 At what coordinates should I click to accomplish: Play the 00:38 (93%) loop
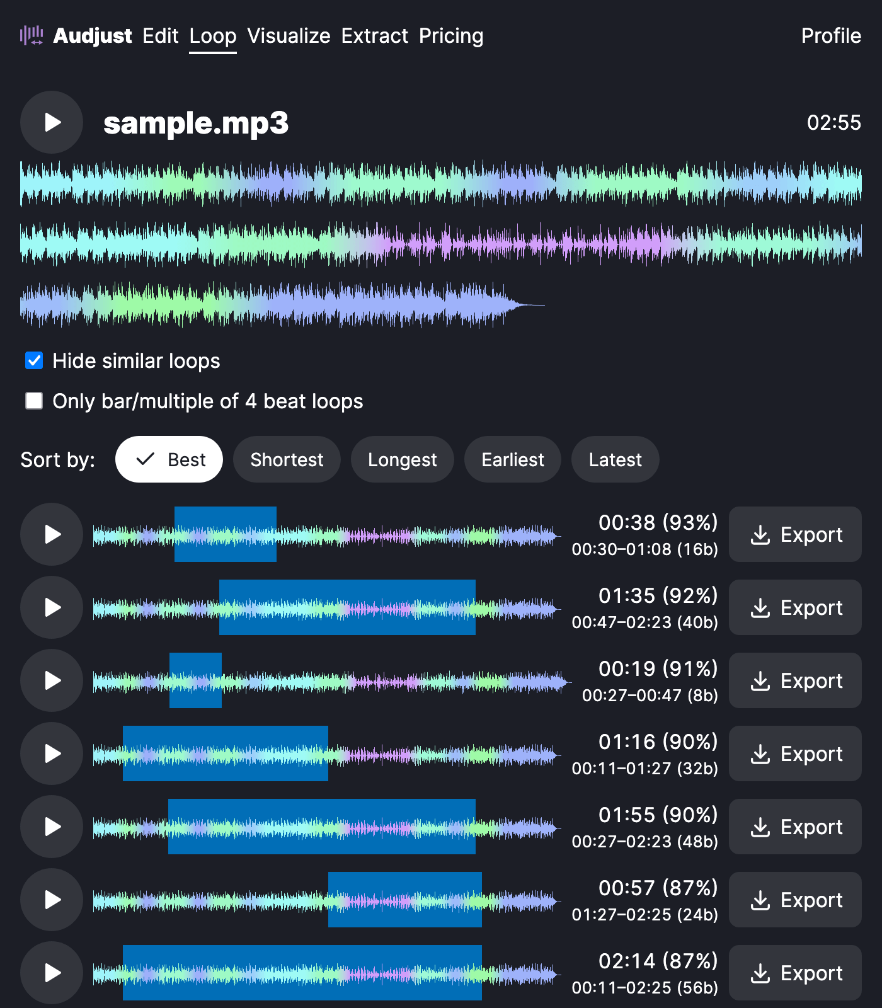point(52,534)
